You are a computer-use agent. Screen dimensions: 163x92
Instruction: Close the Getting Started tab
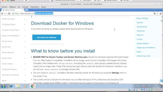point(23,10)
